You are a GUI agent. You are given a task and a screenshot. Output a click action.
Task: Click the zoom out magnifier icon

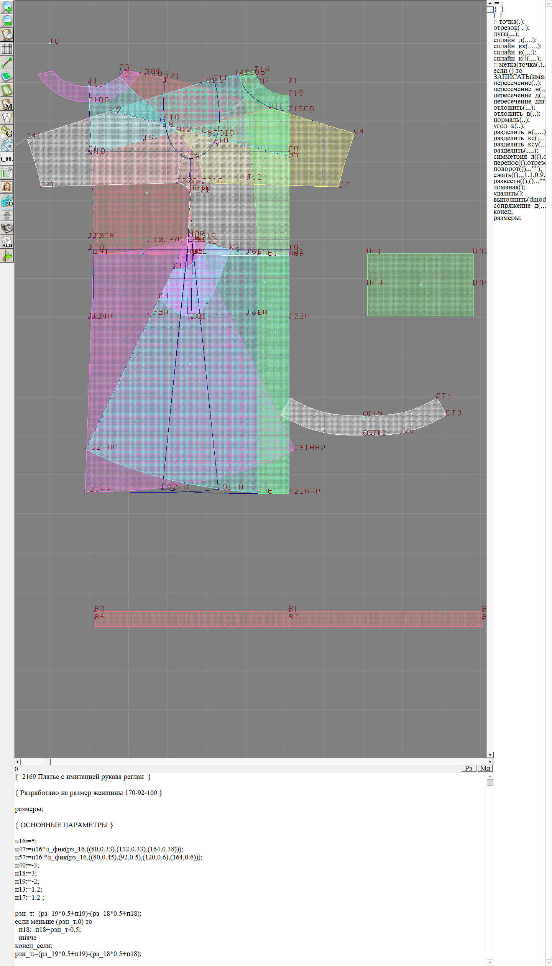(x=7, y=21)
